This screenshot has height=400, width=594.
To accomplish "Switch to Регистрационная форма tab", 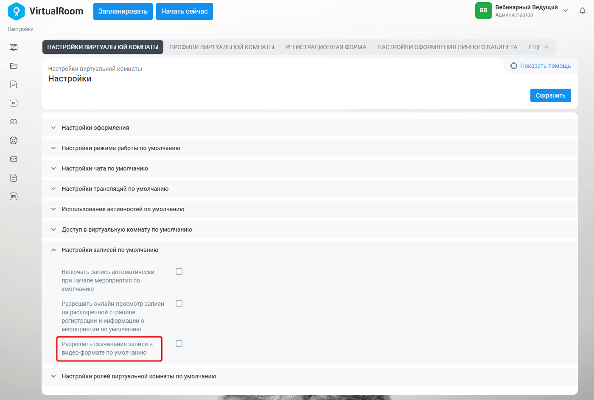I will point(326,47).
